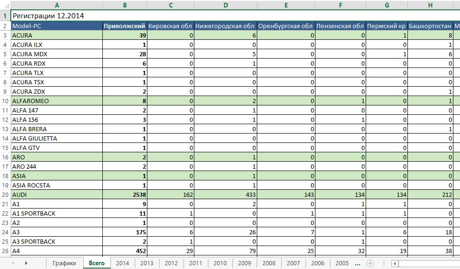Click the ACURA MDX total value 28
This screenshot has height=269, width=460.
[x=125, y=54]
